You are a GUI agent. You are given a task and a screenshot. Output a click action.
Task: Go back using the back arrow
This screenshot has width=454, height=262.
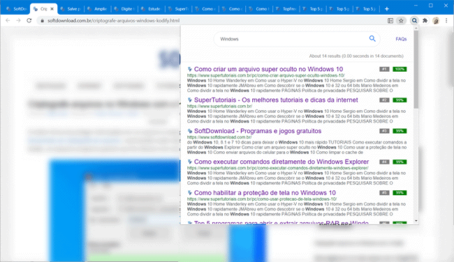point(8,20)
